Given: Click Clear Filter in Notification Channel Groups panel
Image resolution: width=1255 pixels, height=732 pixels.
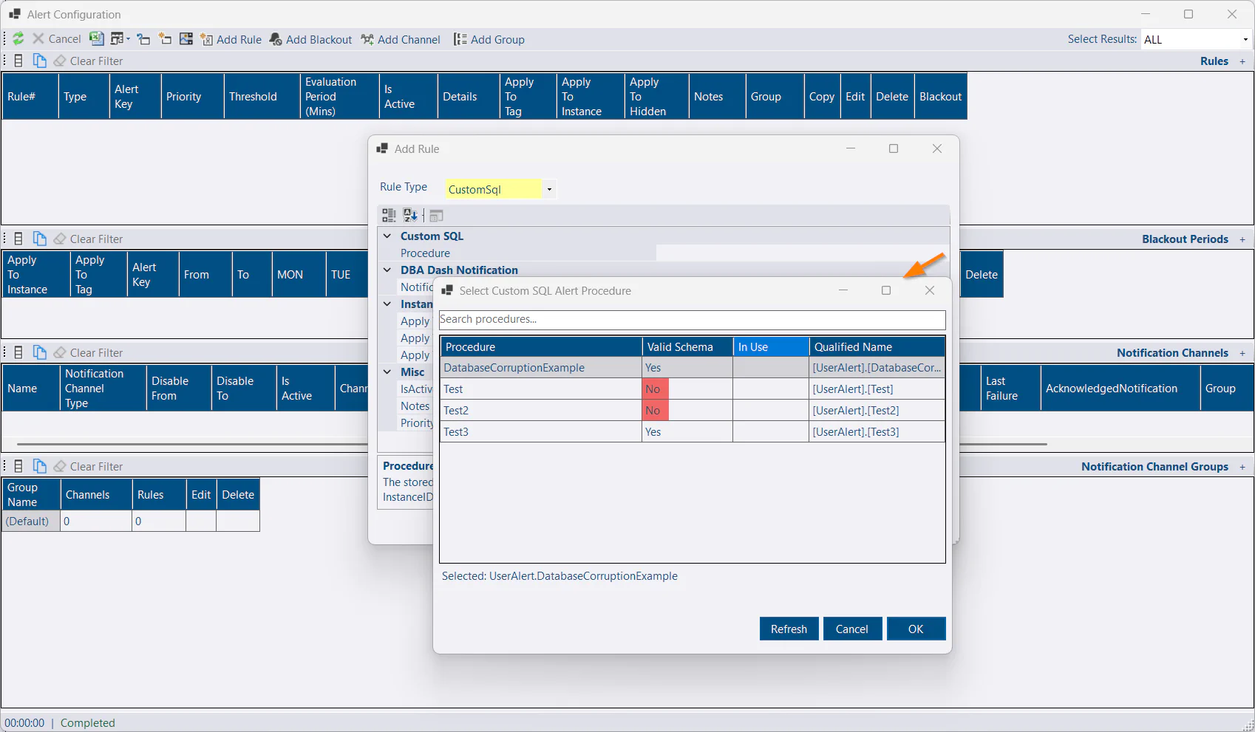Looking at the screenshot, I should [x=89, y=467].
